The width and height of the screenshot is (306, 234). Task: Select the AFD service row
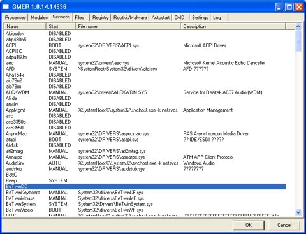145,69
